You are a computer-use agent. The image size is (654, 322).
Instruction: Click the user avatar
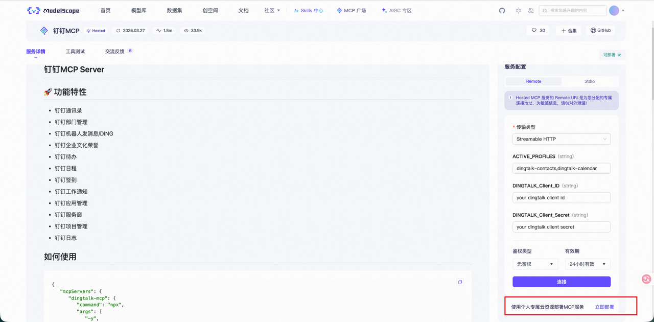pos(614,10)
